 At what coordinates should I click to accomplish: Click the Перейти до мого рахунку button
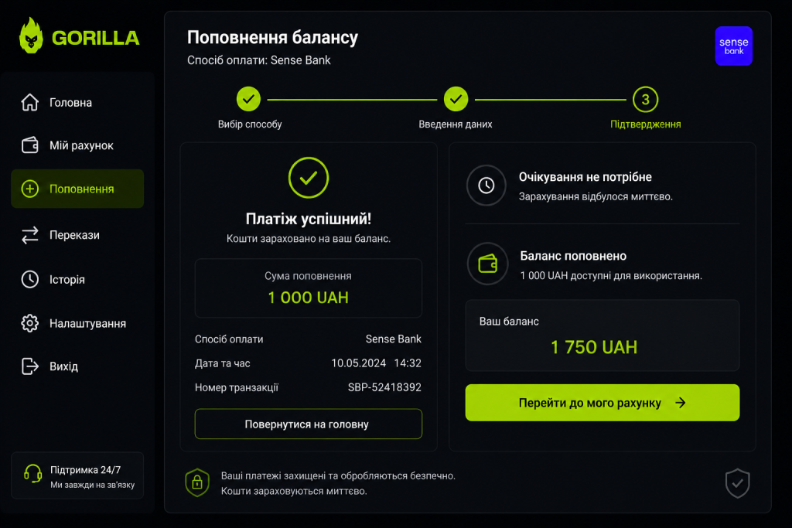coord(602,403)
